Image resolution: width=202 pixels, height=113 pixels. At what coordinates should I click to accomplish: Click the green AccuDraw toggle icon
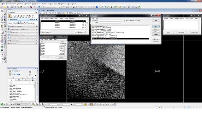coord(2,105)
